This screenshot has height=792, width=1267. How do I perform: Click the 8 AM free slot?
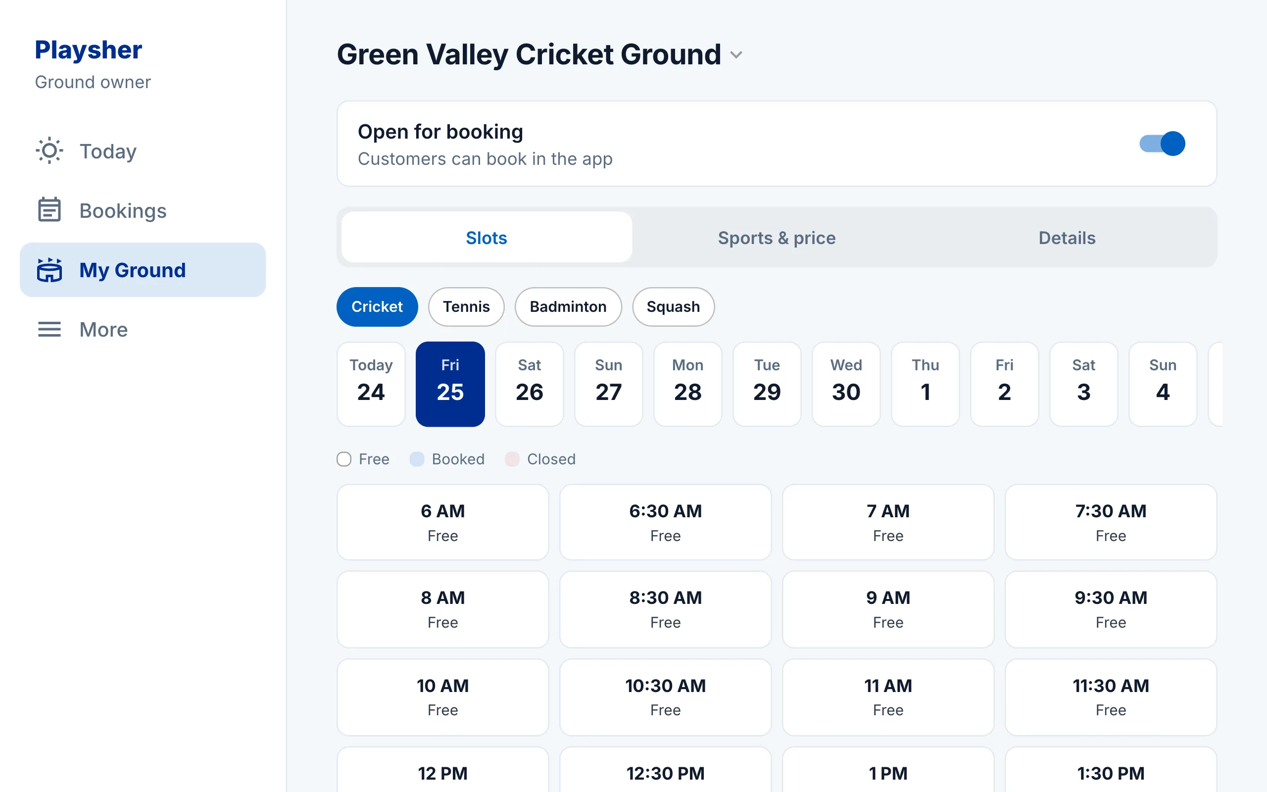(443, 609)
